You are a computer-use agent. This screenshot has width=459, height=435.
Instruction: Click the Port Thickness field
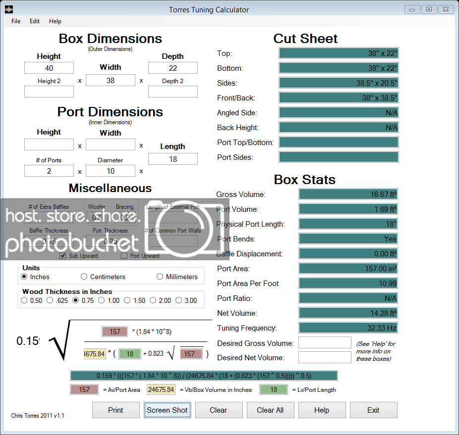click(111, 241)
